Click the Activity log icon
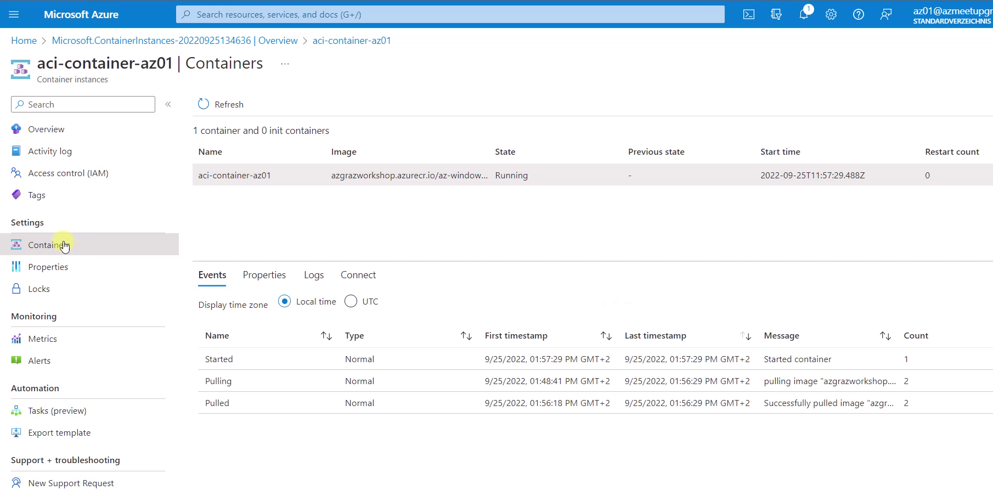The height and width of the screenshot is (490, 993). tap(16, 151)
